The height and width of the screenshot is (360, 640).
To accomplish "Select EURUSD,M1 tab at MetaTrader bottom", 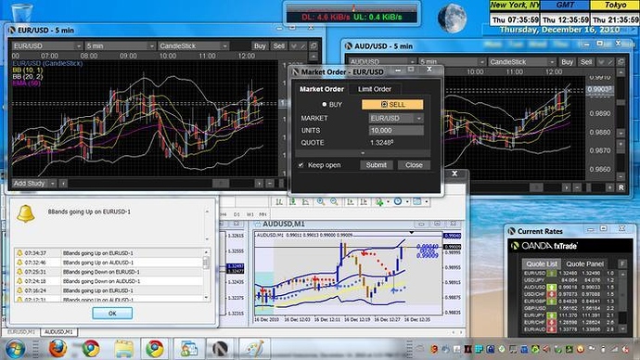I will tap(21, 332).
